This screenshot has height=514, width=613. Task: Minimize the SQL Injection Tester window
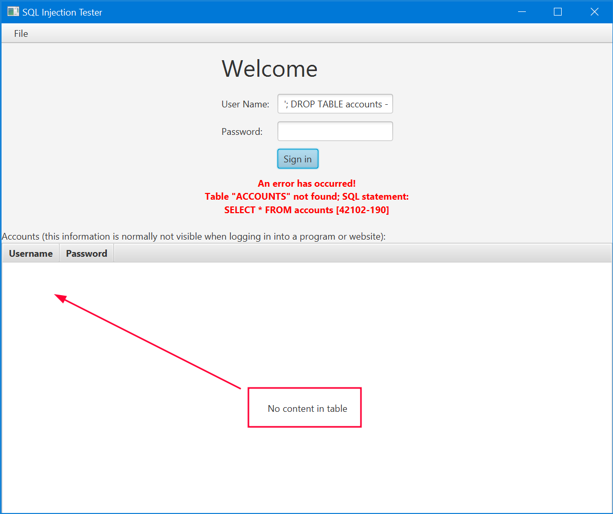click(522, 12)
